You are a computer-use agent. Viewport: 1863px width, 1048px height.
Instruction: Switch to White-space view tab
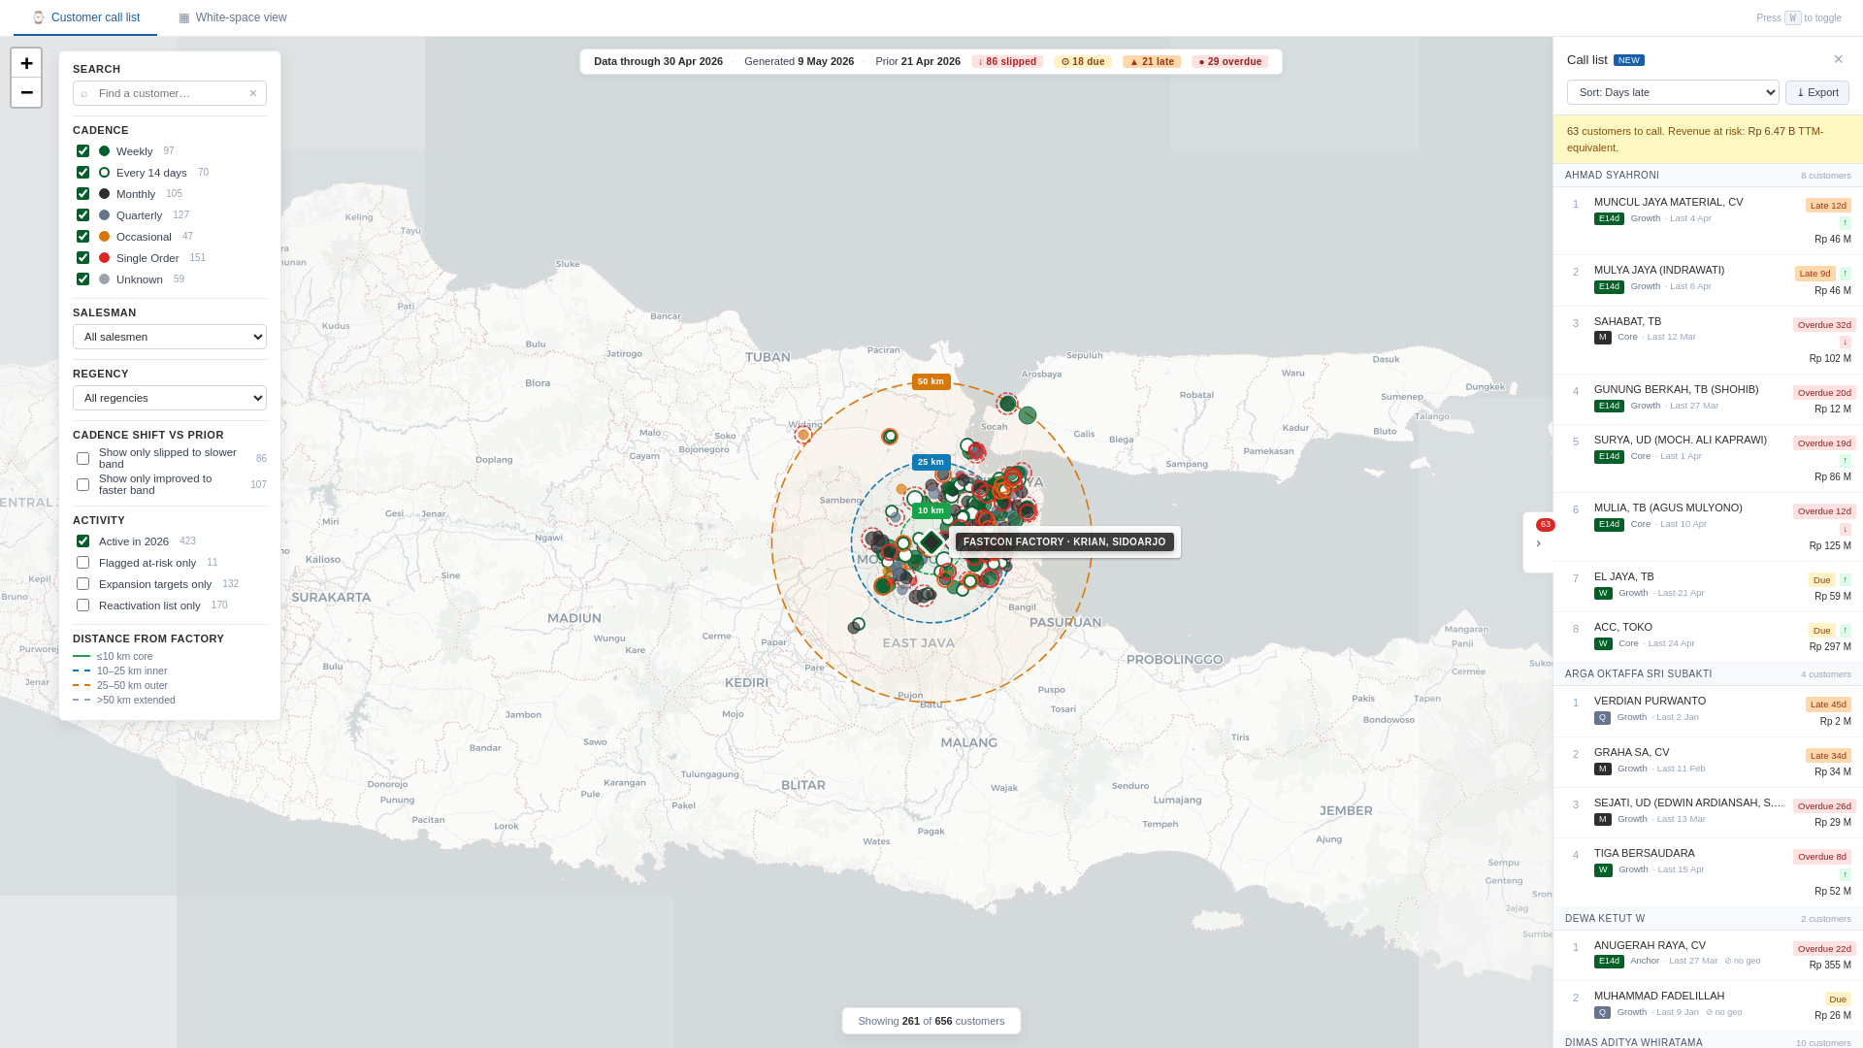(233, 17)
